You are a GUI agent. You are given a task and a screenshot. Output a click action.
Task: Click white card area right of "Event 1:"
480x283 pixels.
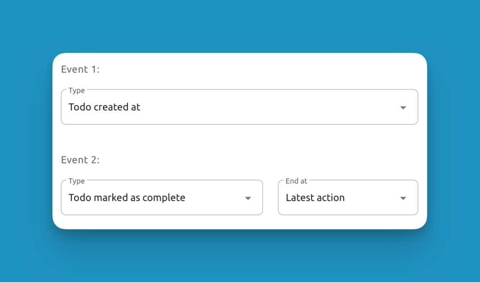(257, 69)
